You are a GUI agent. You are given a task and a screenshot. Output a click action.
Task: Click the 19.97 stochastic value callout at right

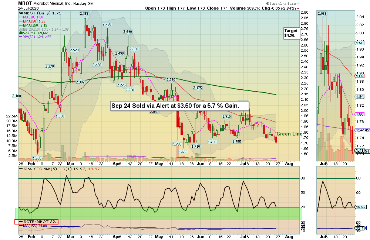(x=361, y=207)
